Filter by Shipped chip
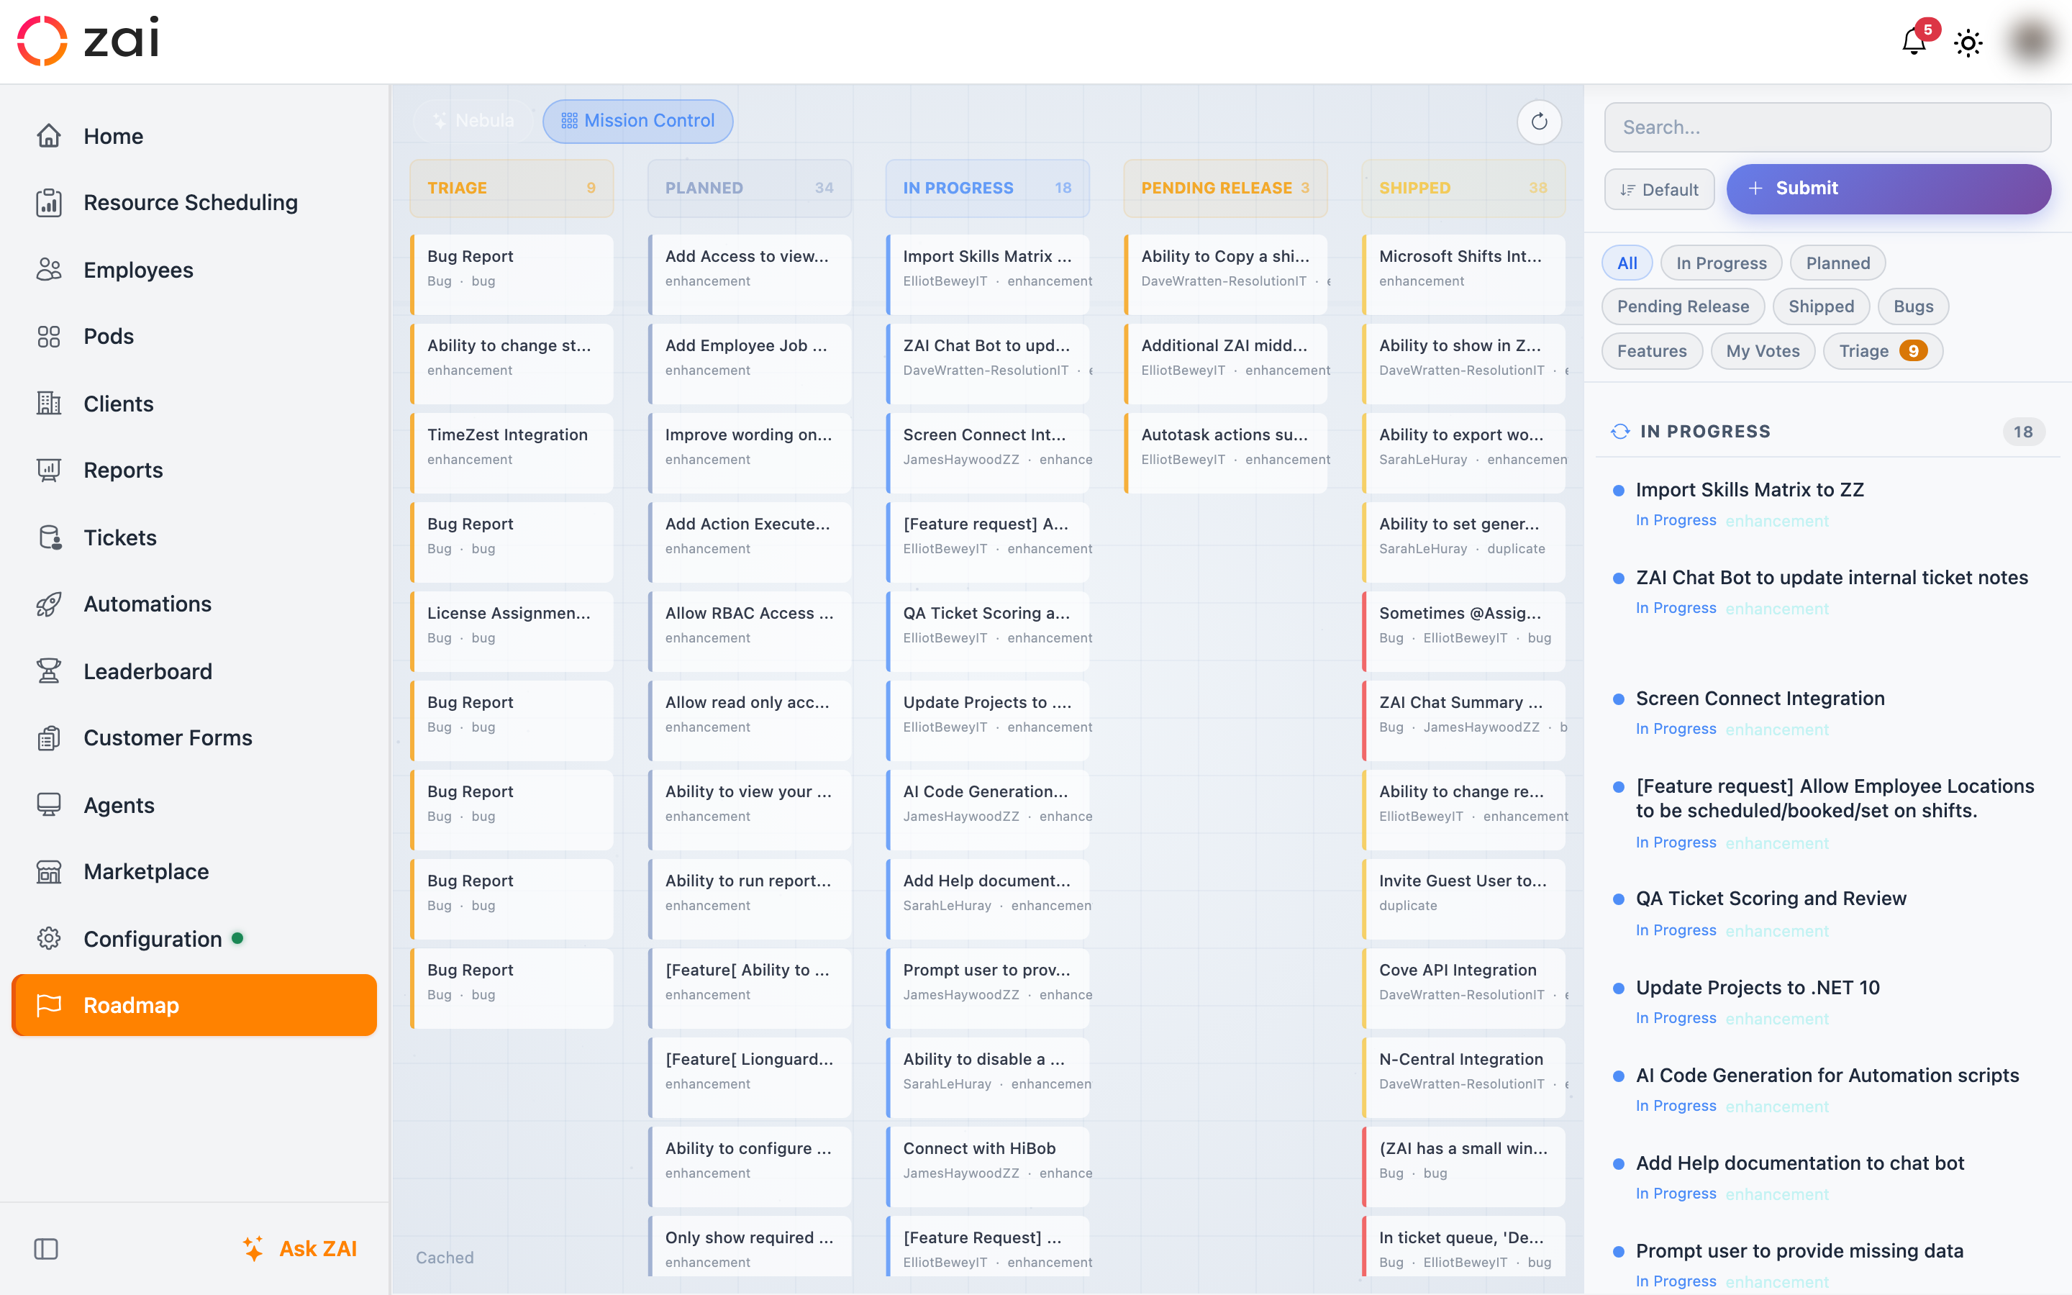The width and height of the screenshot is (2072, 1295). (x=1821, y=306)
